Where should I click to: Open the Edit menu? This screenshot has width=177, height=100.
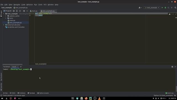point(6,5)
